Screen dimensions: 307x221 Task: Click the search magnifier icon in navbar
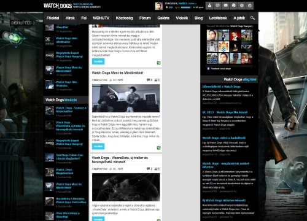[252, 18]
